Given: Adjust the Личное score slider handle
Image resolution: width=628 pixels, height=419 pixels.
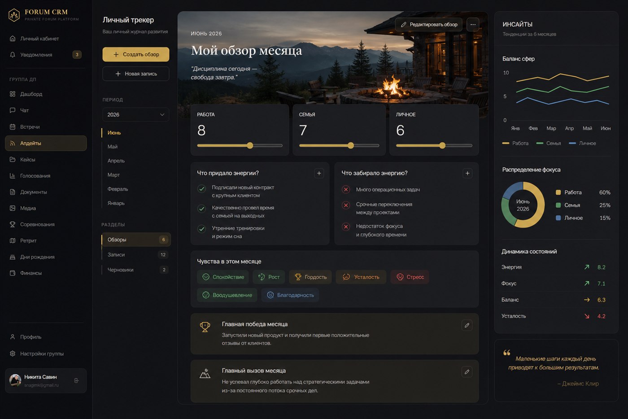Looking at the screenshot, I should point(442,145).
